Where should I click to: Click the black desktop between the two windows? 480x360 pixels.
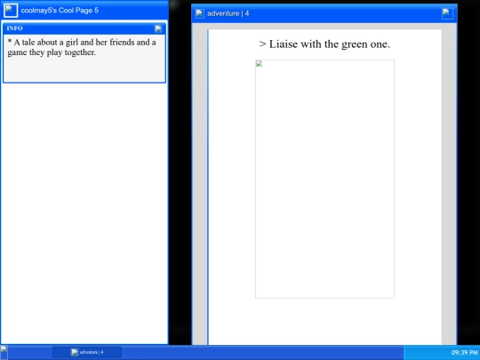pos(180,184)
